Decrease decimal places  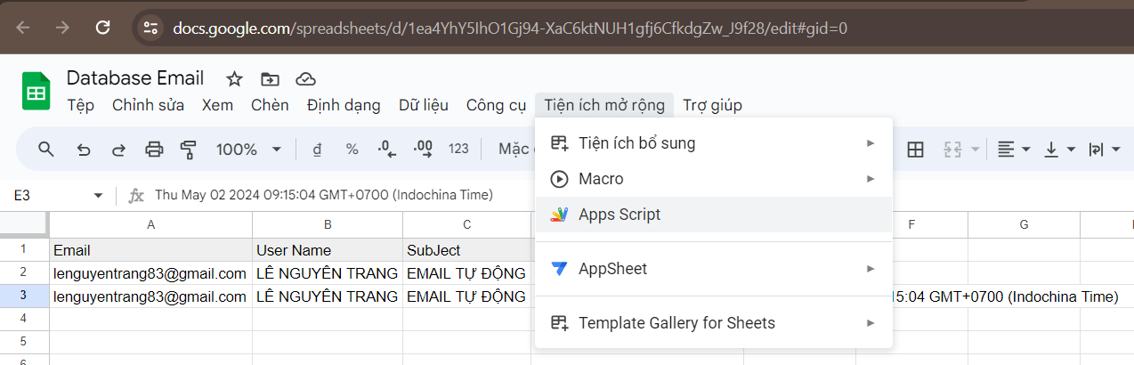[387, 150]
